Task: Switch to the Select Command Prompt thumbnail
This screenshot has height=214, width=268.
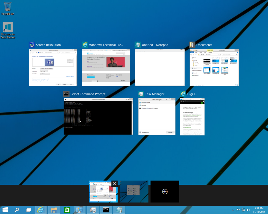Action: 98,117
